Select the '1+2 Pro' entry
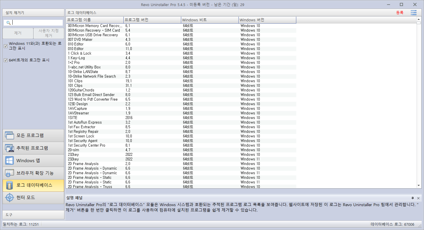Viewport: 424px width, 230px height. pyautogui.click(x=181, y=63)
